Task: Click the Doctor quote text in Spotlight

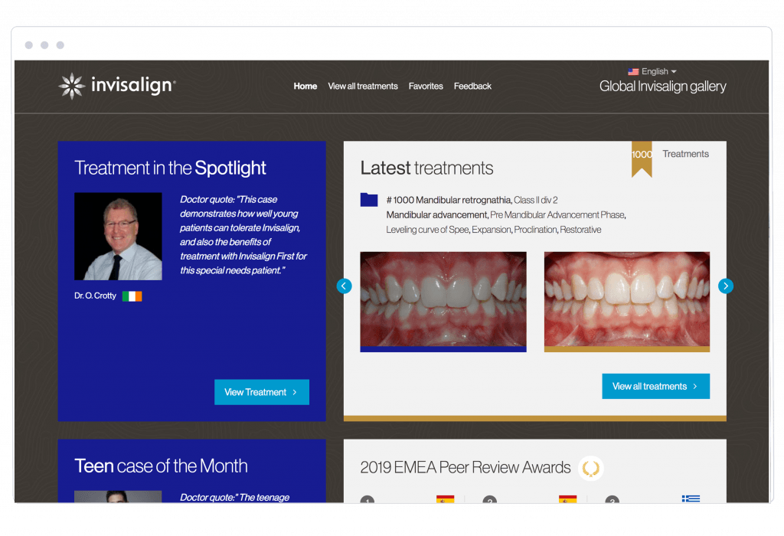Action: tap(243, 234)
